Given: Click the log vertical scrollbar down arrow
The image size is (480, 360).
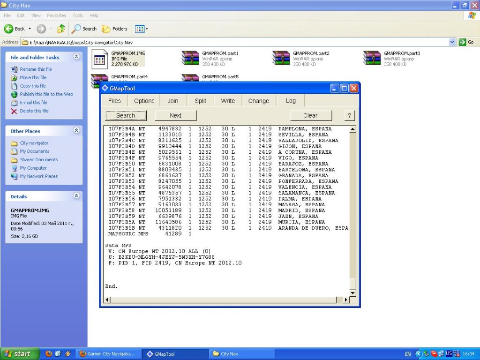Looking at the screenshot, I should click(352, 292).
